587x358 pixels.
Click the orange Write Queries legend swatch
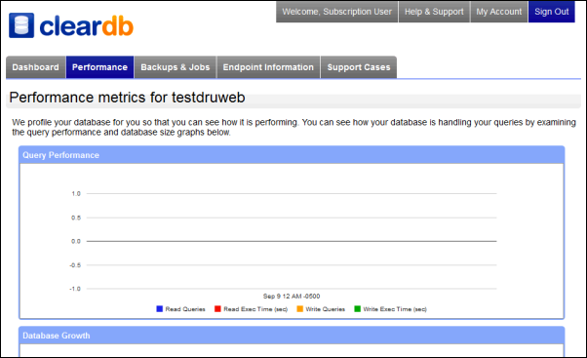pyautogui.click(x=300, y=309)
